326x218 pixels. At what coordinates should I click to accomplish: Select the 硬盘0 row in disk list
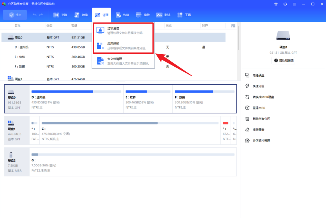click(x=113, y=37)
